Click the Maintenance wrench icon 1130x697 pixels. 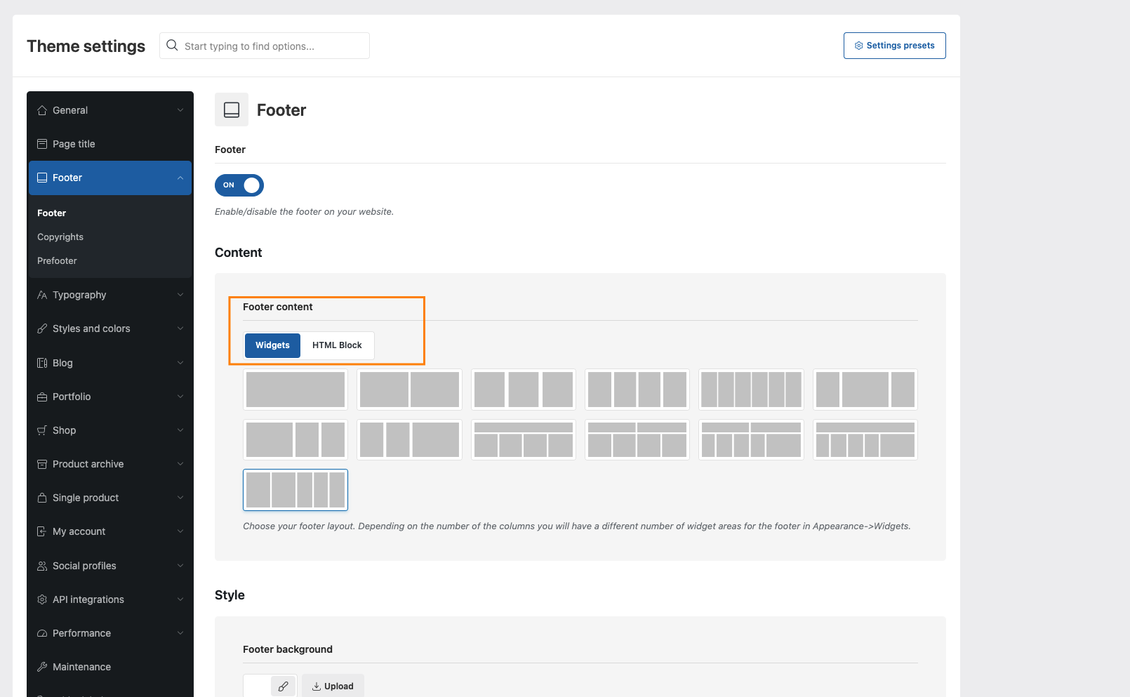(42, 667)
